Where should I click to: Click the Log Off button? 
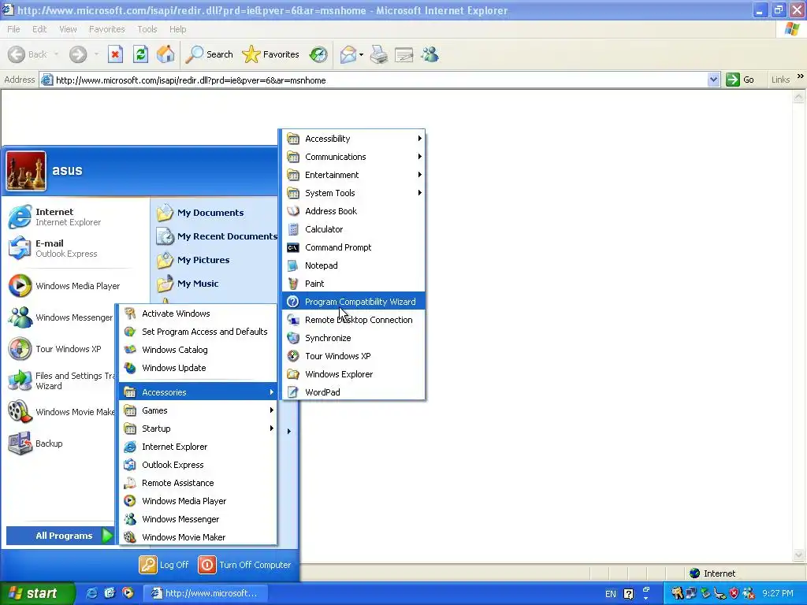coord(164,565)
